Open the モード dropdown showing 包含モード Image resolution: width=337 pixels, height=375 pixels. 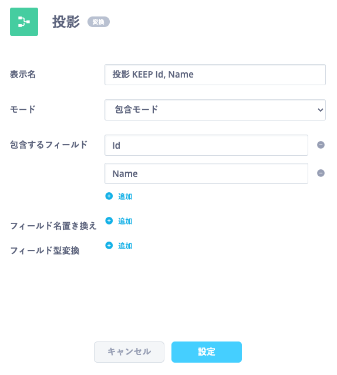[x=215, y=110]
